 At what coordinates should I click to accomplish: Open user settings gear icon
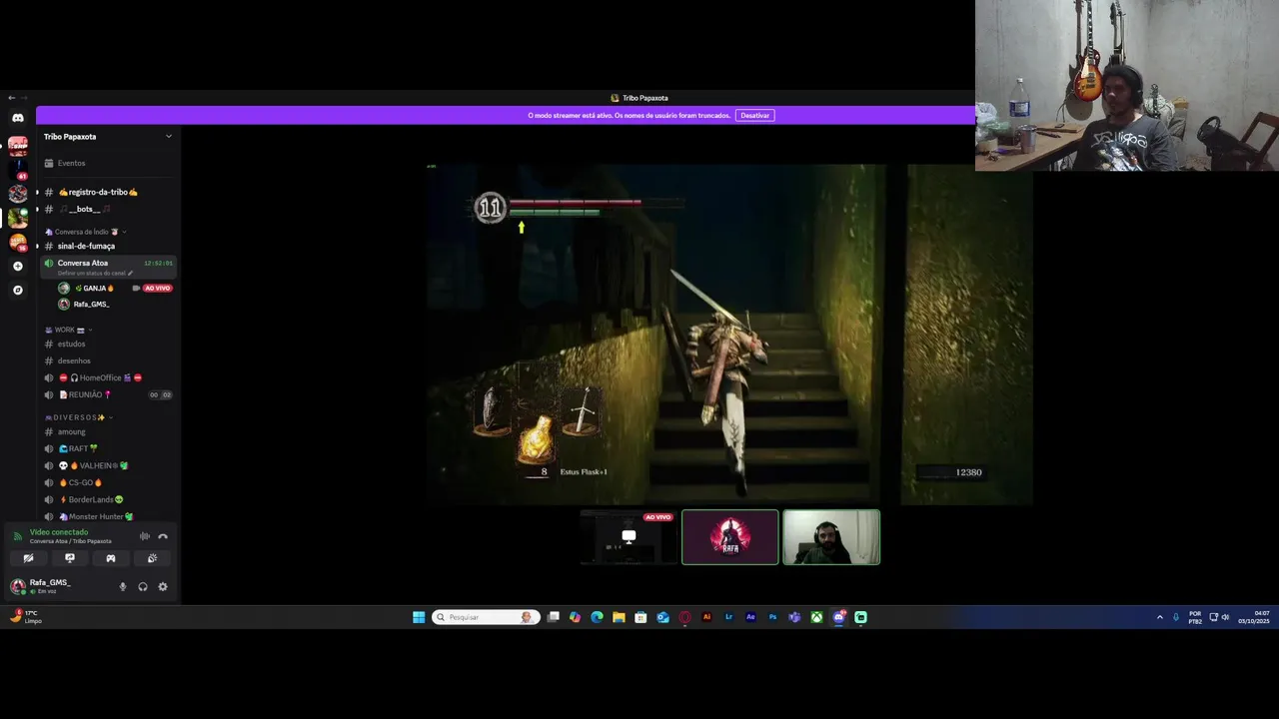[x=163, y=586]
